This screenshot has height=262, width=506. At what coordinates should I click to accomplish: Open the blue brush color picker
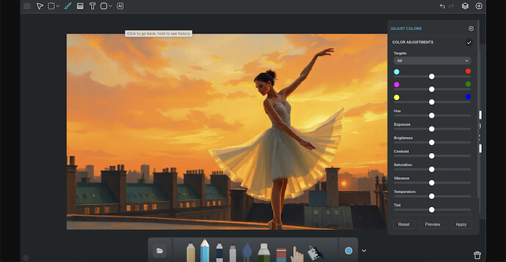point(349,251)
